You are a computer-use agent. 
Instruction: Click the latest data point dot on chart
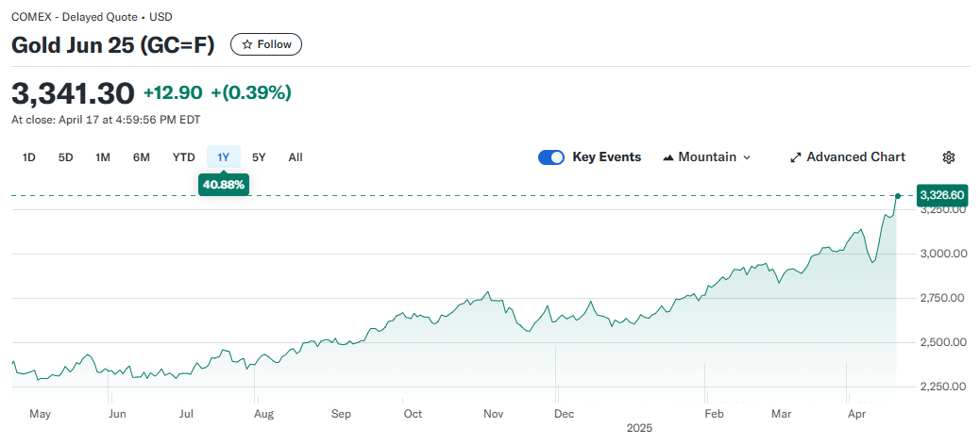pos(898,196)
